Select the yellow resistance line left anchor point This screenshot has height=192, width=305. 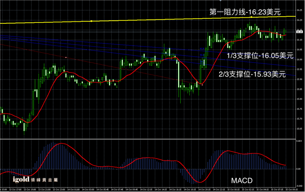point(91,21)
